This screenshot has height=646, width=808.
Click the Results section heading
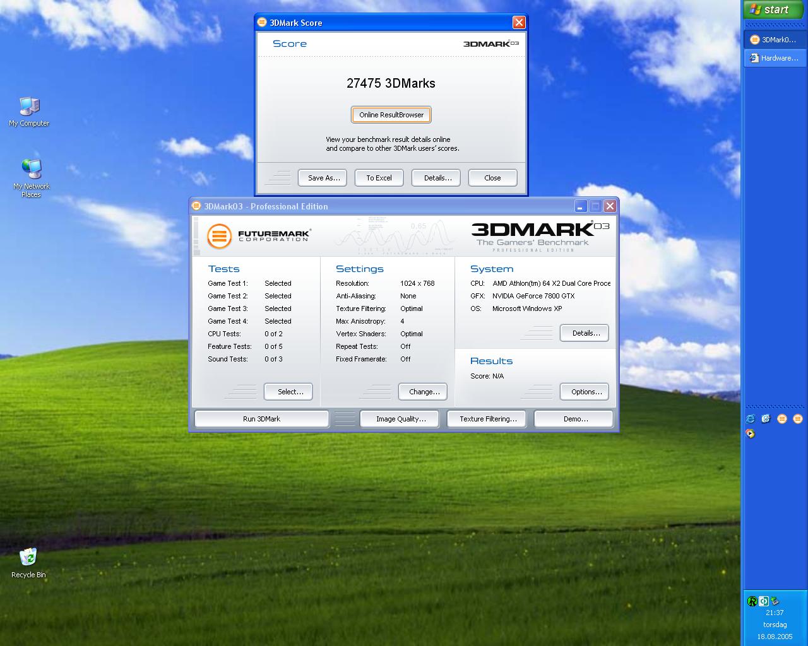click(491, 361)
